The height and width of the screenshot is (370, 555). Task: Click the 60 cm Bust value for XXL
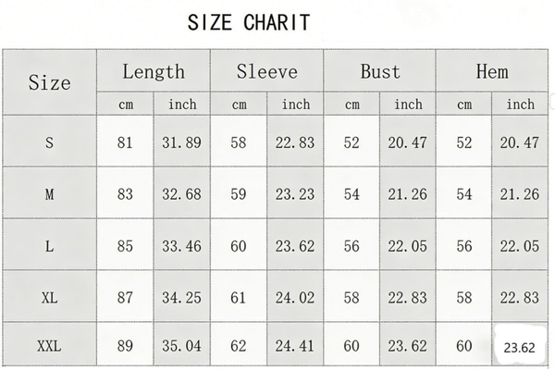point(351,349)
